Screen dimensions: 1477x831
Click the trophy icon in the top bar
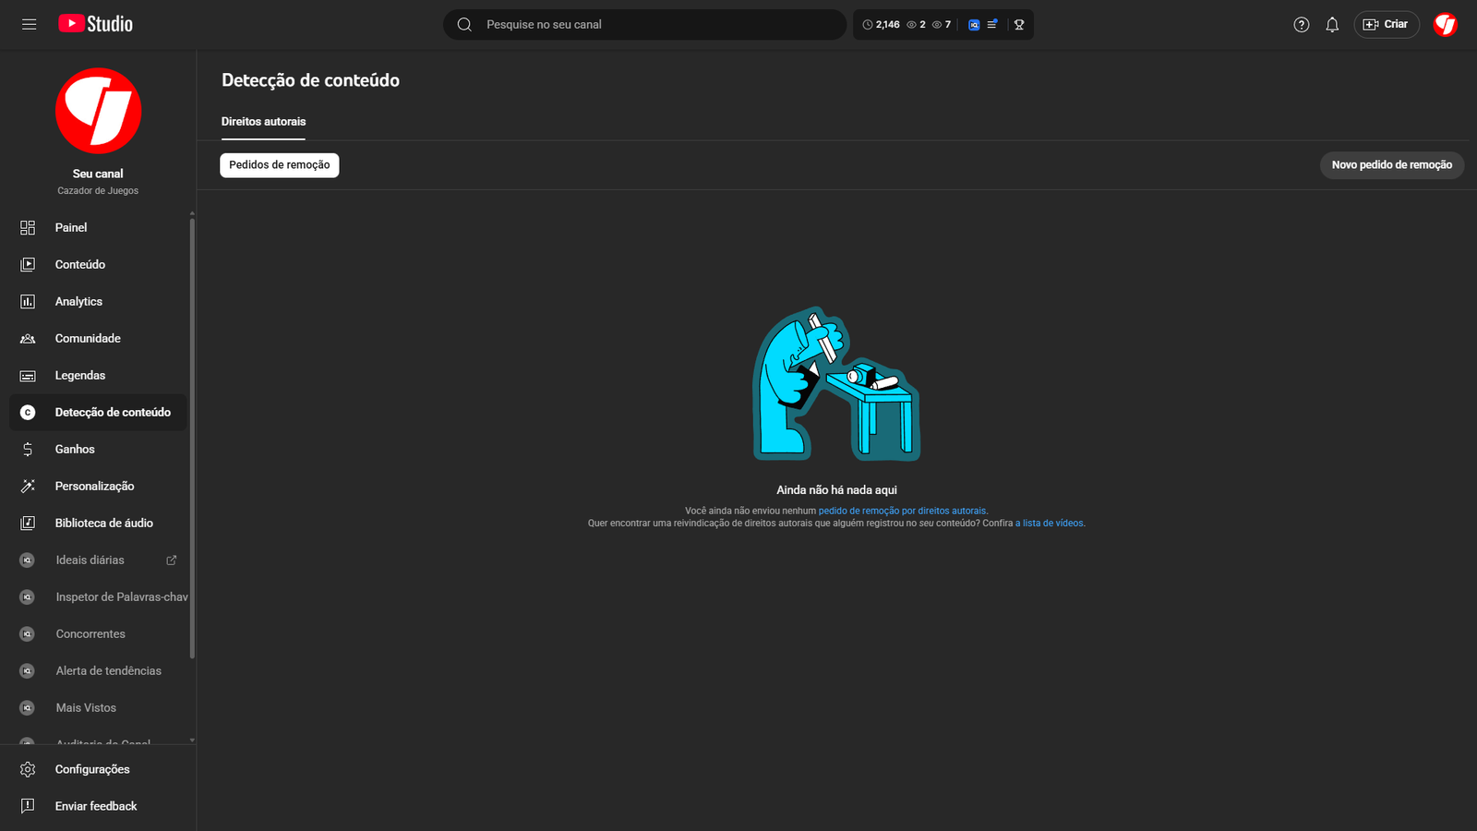[1019, 25]
